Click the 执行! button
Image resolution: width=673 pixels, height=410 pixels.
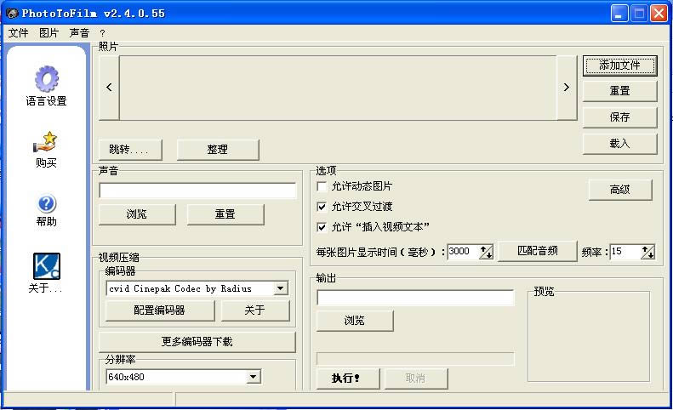coord(348,379)
